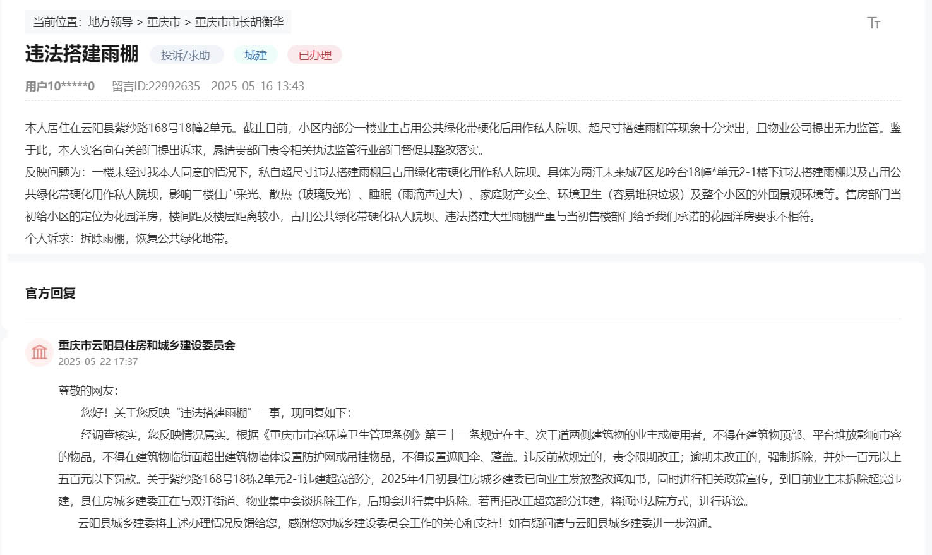
Task: Click the Tt font size icon
Action: coord(875,22)
